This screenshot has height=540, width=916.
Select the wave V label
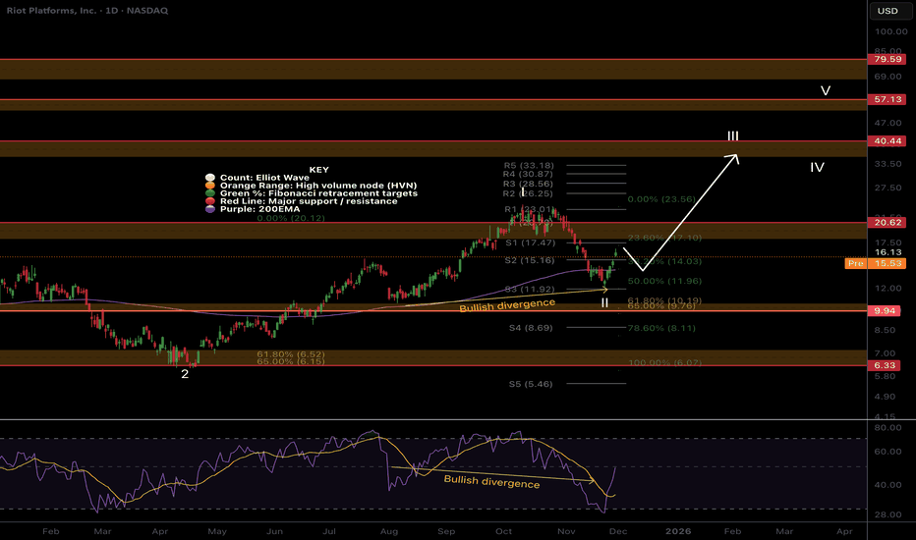tap(827, 91)
